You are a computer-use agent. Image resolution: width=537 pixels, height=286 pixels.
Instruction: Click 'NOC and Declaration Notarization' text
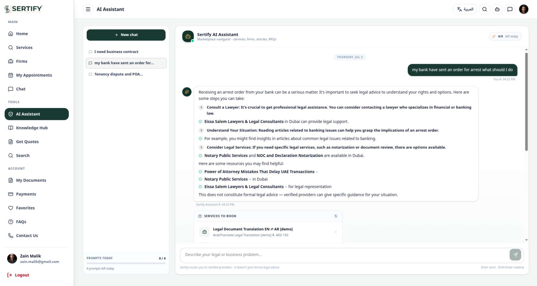click(x=290, y=156)
